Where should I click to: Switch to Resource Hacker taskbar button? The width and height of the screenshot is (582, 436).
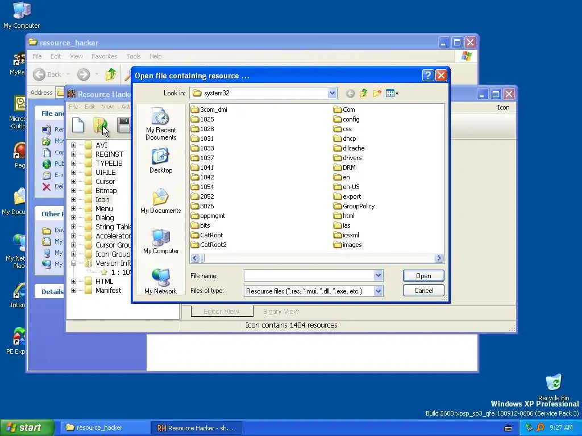197,428
